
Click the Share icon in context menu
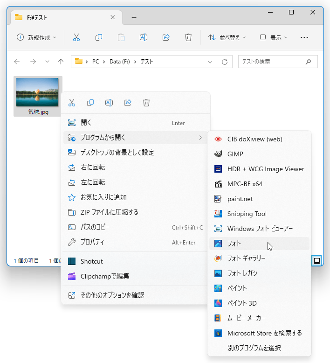pos(128,103)
